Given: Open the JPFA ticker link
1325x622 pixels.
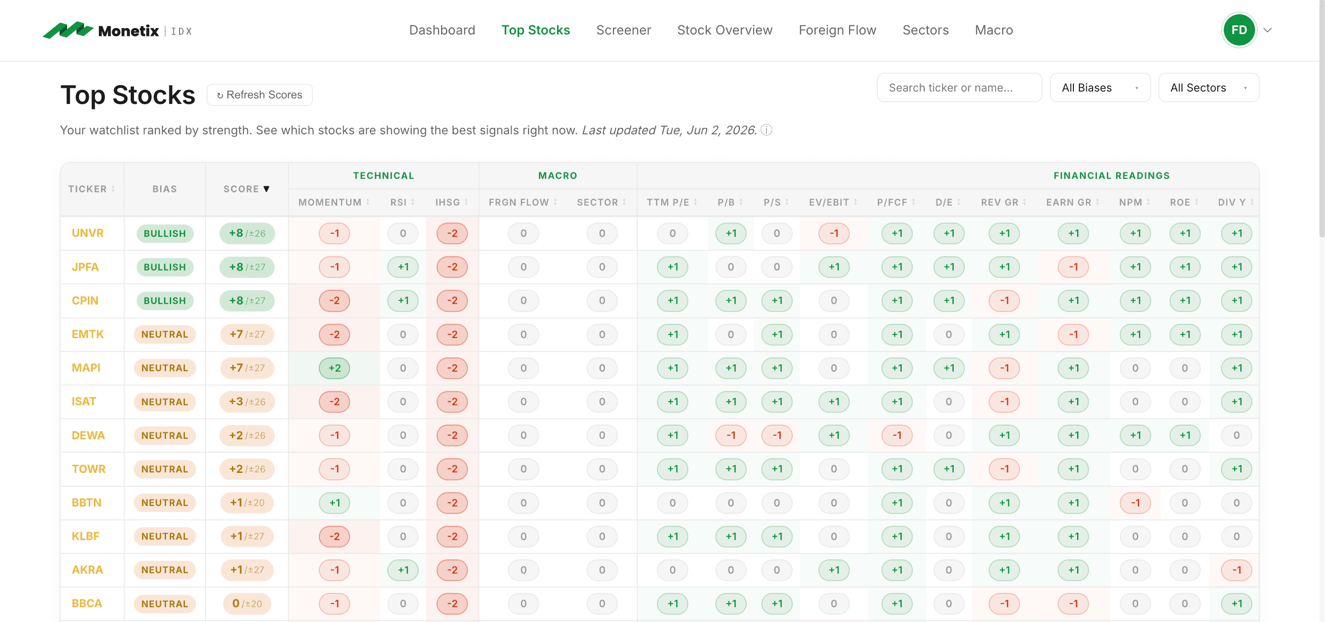Looking at the screenshot, I should (85, 267).
